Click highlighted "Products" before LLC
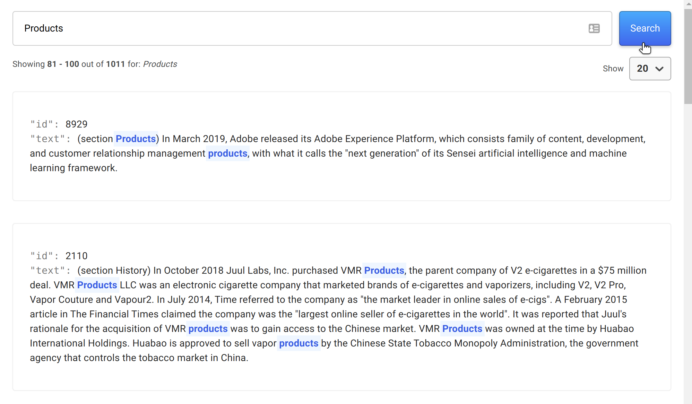This screenshot has height=404, width=692. pos(97,285)
